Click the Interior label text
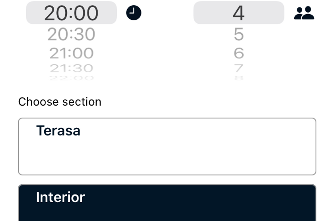This screenshot has width=334, height=221. (x=60, y=197)
